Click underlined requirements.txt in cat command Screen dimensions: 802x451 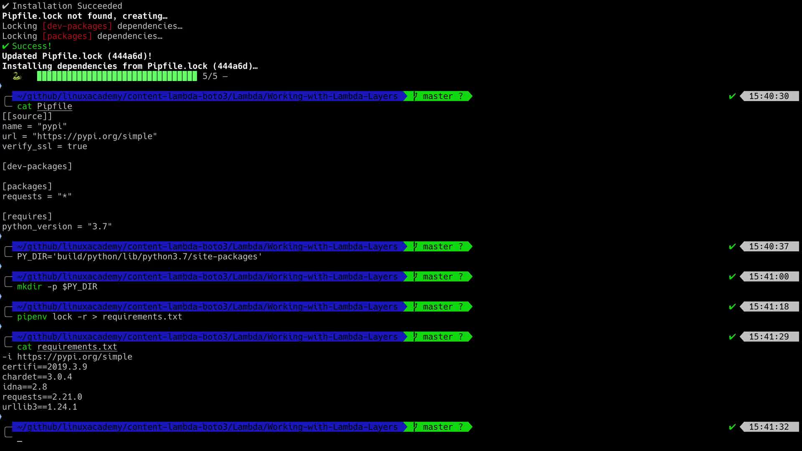[x=77, y=347]
